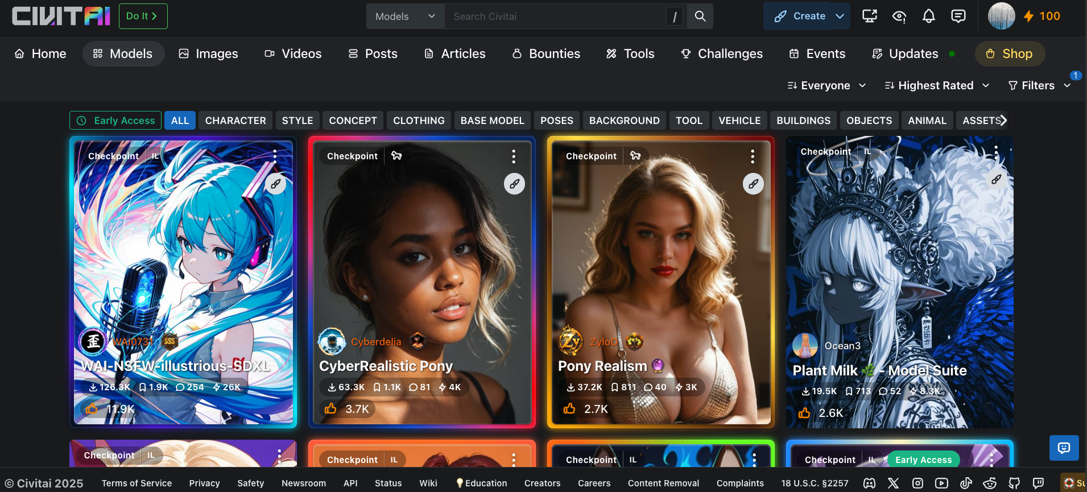Image resolution: width=1087 pixels, height=492 pixels.
Task: Go to the Images tab
Action: pos(208,53)
